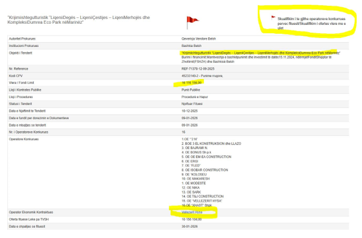Click the small red flag in the yellow note
The image size is (362, 238).
tap(273, 17)
